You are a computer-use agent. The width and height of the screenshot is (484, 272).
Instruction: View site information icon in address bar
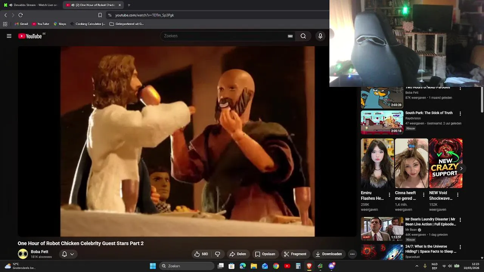pos(110,15)
